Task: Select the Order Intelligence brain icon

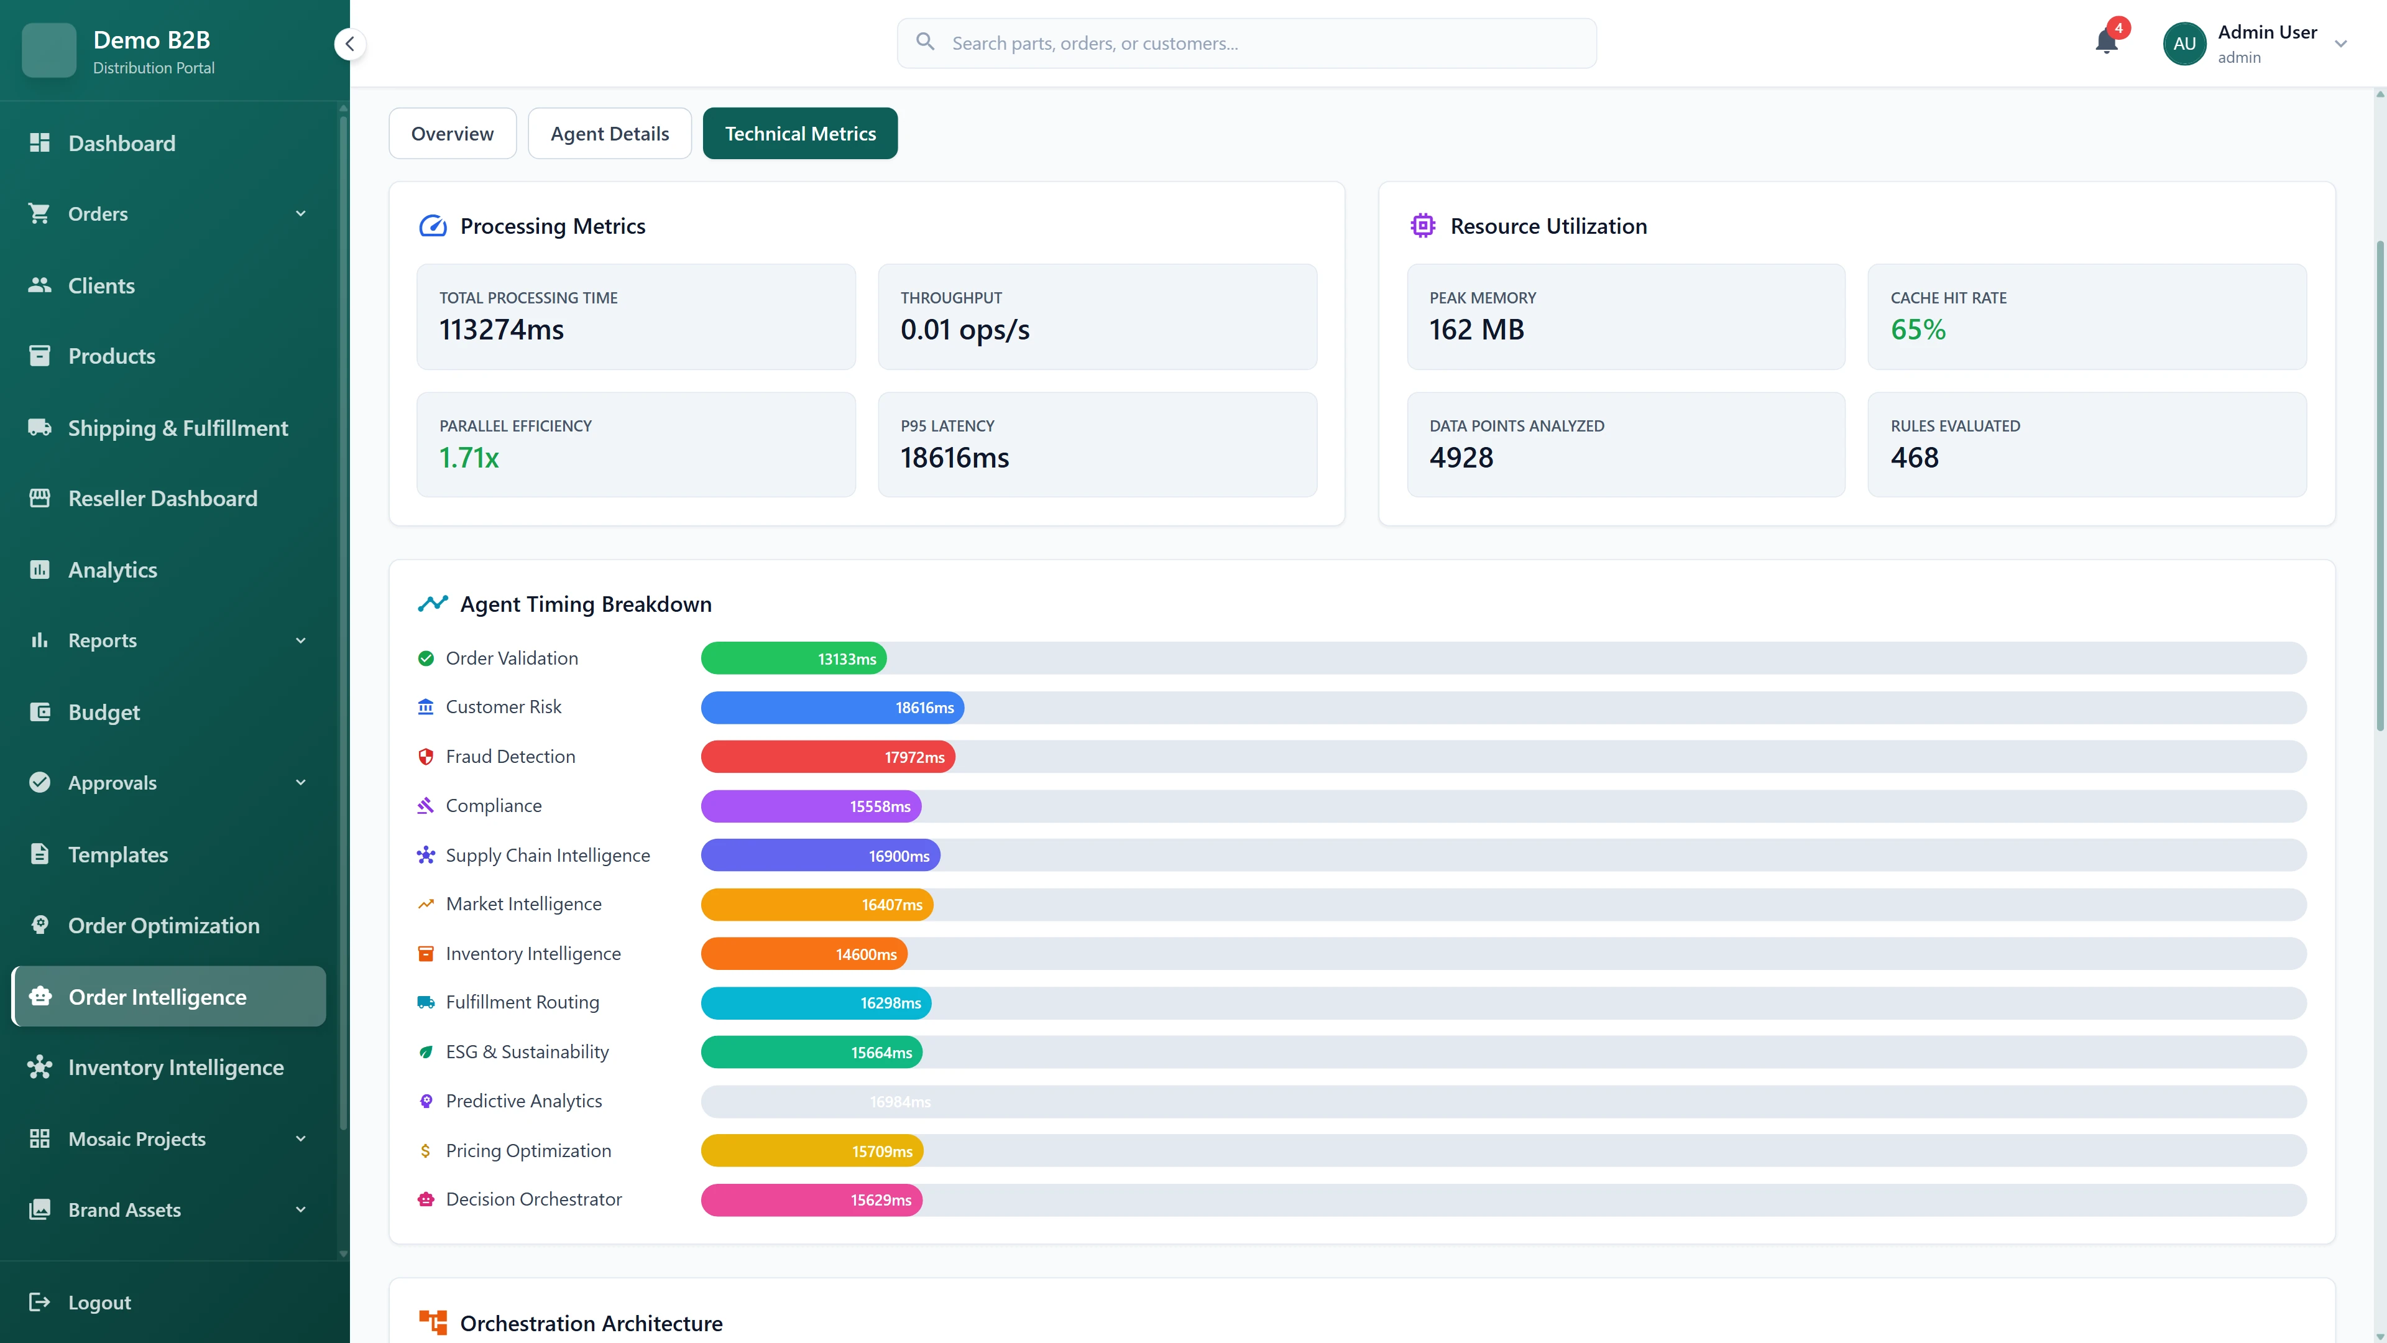Action: tap(40, 996)
